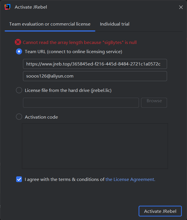Click the Activate JRebel button

pos(160,211)
